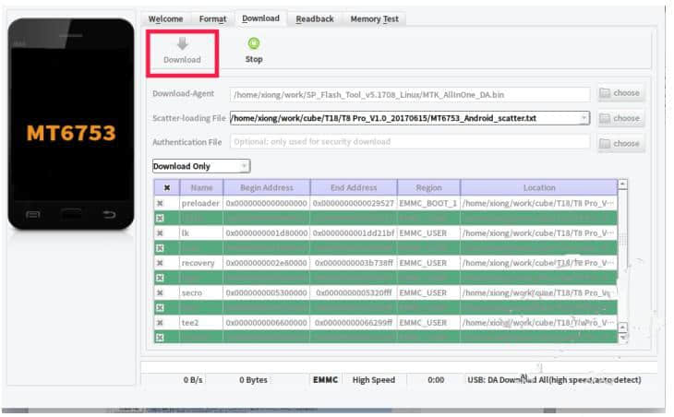
Task: Go to the Readback tab
Action: pos(315,18)
